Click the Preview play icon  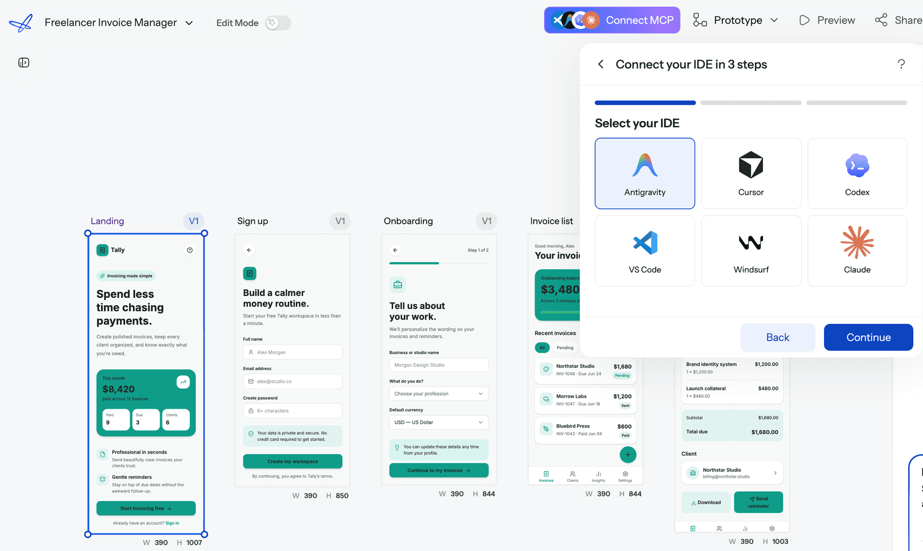[x=804, y=20]
